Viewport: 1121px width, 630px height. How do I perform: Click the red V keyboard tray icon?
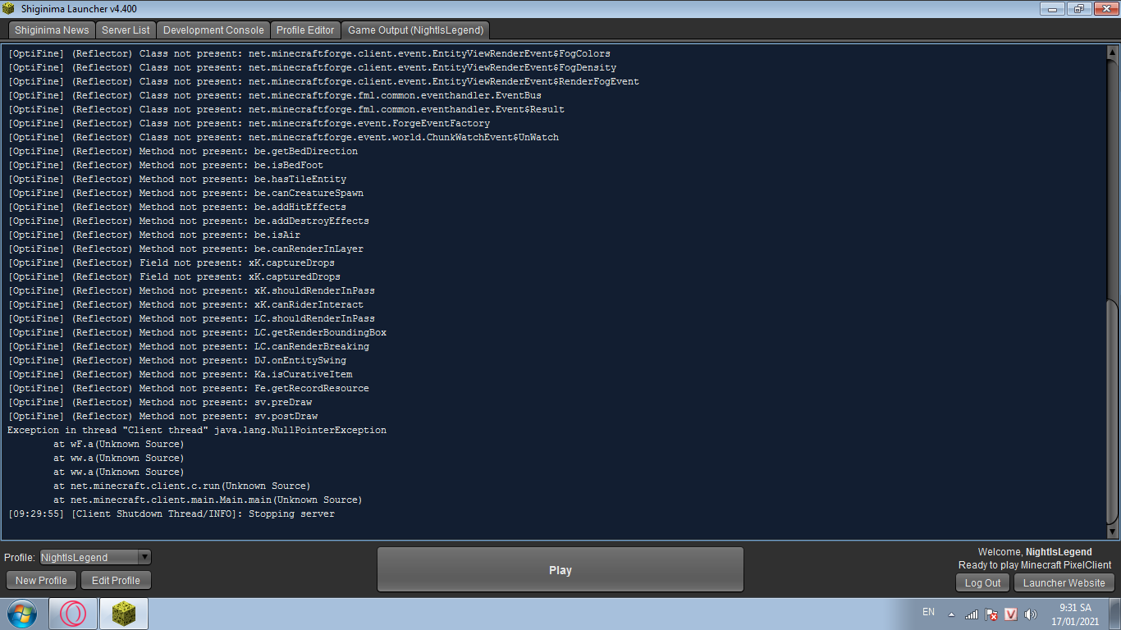tap(1011, 614)
